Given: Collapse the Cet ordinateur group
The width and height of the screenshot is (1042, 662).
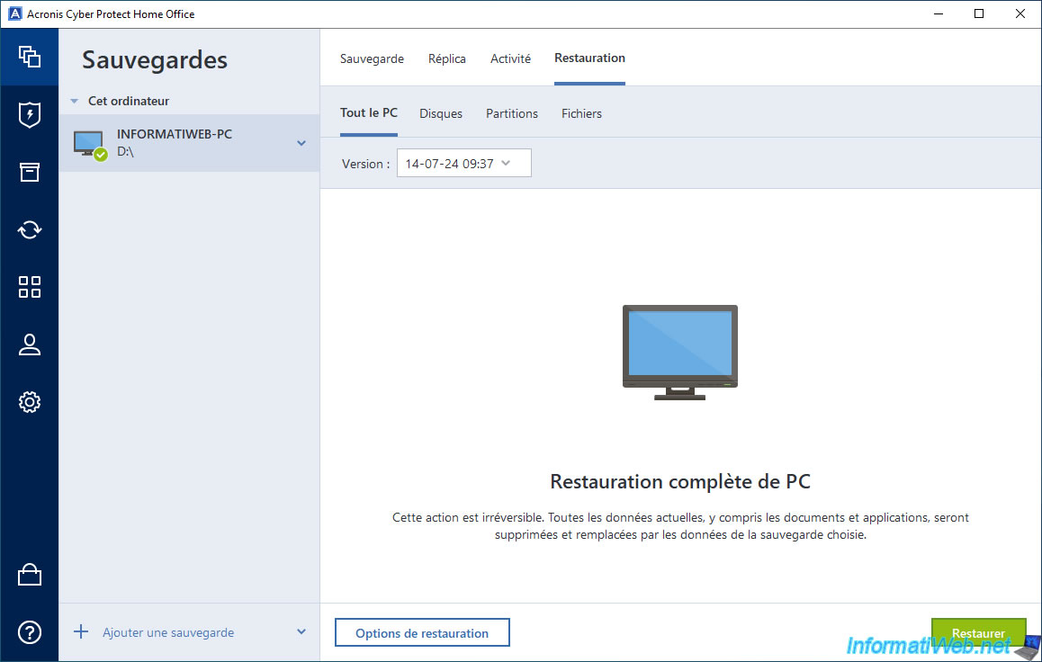Looking at the screenshot, I should (75, 101).
